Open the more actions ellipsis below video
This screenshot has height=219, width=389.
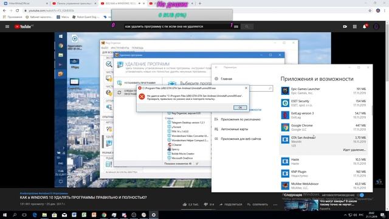pos(275,204)
